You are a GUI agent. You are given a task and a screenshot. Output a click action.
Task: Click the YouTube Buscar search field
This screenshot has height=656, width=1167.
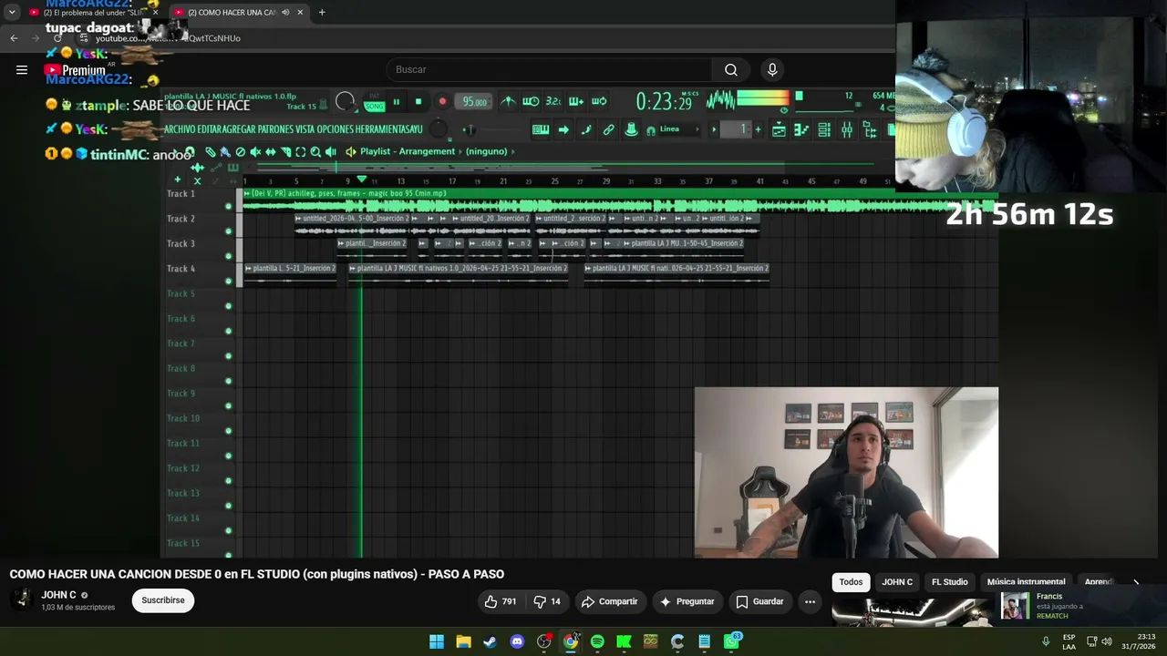coord(549,70)
